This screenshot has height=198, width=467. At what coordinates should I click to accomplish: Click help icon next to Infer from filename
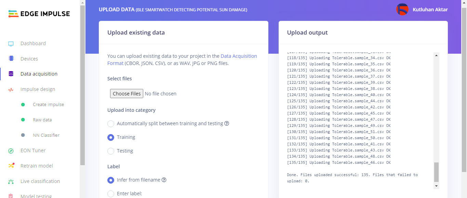coord(164,180)
